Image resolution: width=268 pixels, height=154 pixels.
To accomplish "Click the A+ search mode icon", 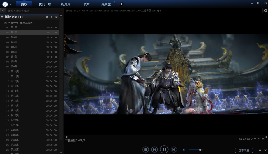I will 3,10.
